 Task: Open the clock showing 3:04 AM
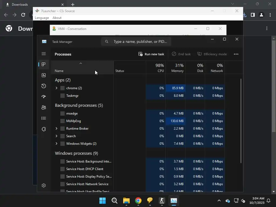pyautogui.click(x=257, y=201)
